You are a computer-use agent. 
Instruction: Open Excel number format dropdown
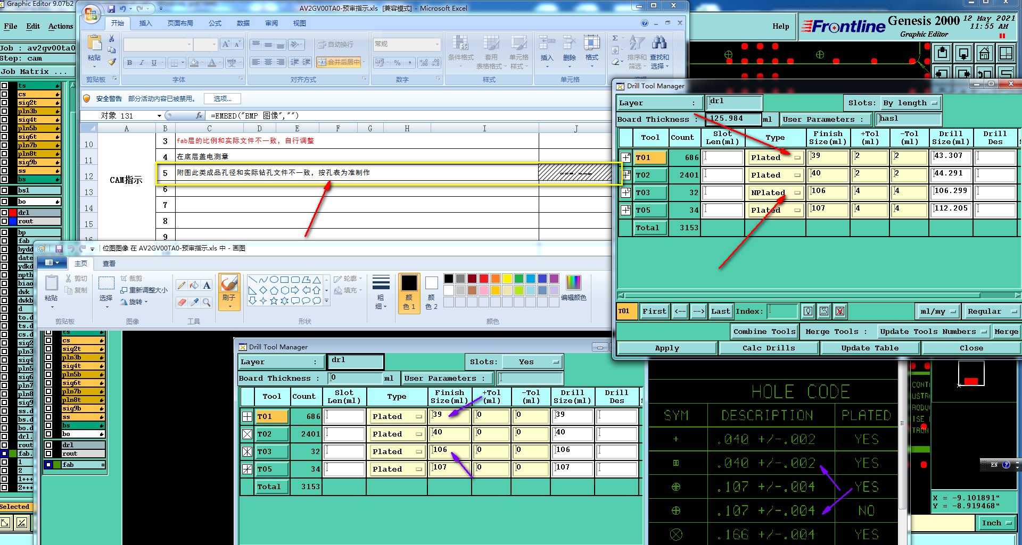[438, 44]
